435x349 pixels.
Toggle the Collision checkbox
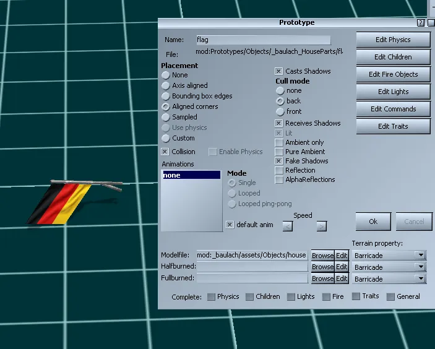point(165,152)
